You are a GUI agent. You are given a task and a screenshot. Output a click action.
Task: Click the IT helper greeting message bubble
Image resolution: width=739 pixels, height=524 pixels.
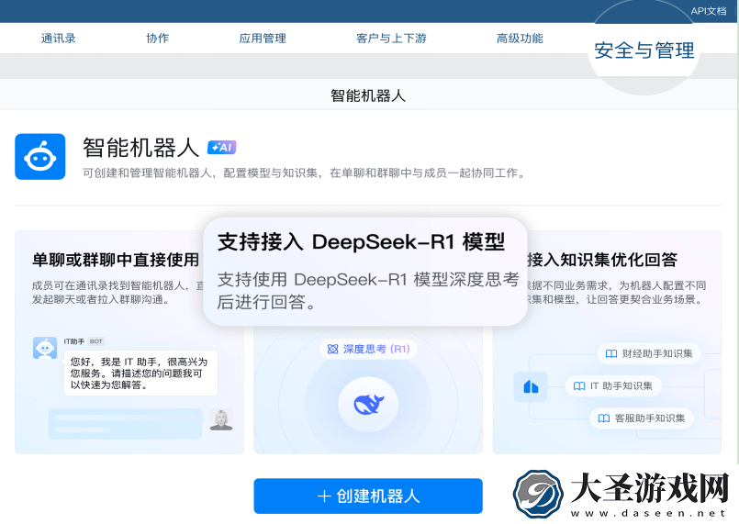(140, 373)
